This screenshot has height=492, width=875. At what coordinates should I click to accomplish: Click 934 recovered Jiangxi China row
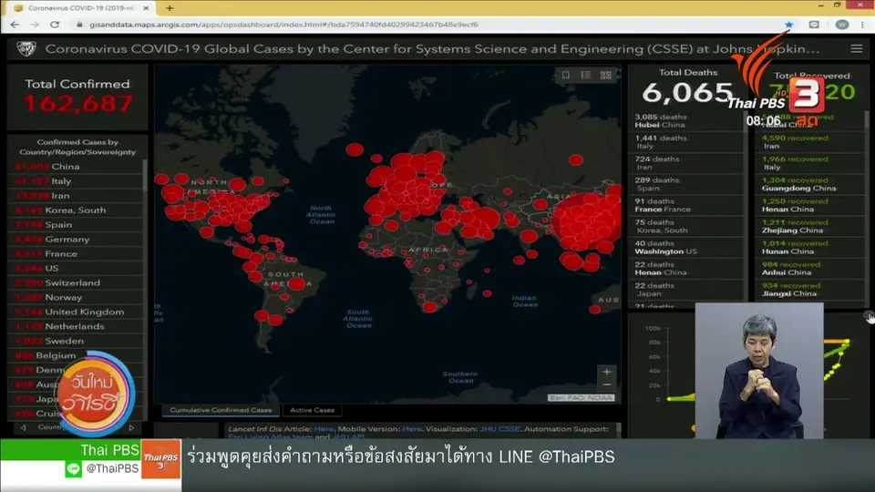(809, 289)
